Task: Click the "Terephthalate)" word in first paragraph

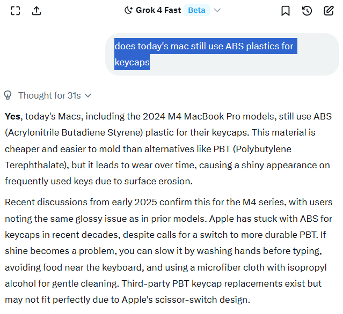Action: (35, 165)
